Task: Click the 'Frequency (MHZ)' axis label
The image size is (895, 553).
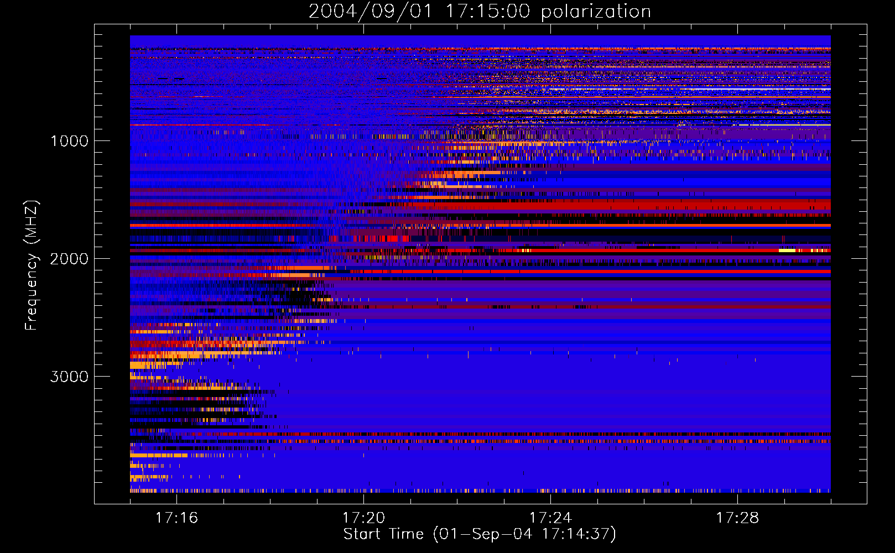Action: click(32, 265)
